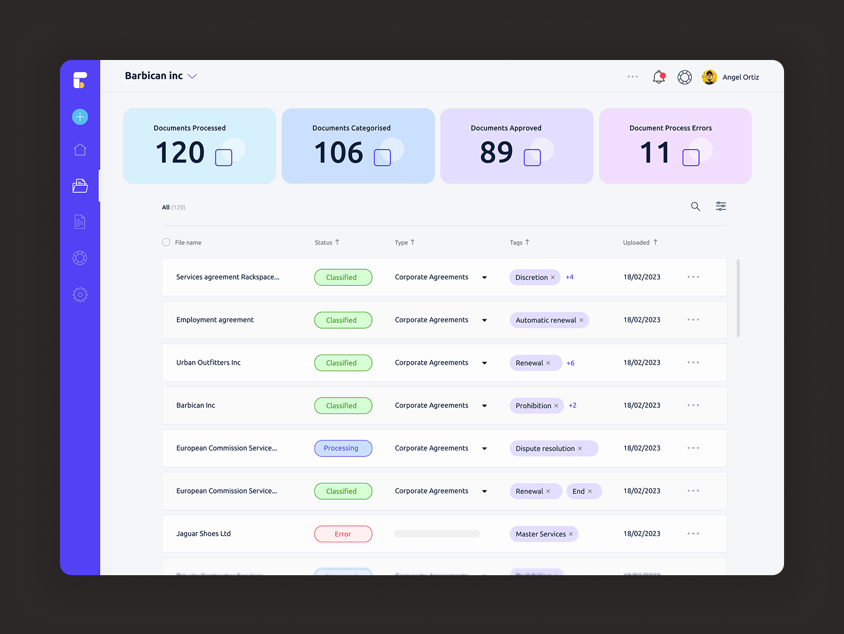Click the lifebuoy help icon in header
The image size is (844, 634).
pyautogui.click(x=684, y=77)
